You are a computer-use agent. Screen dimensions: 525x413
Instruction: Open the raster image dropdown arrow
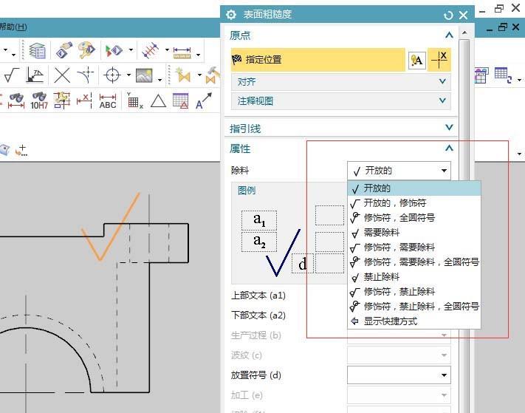coord(159,79)
